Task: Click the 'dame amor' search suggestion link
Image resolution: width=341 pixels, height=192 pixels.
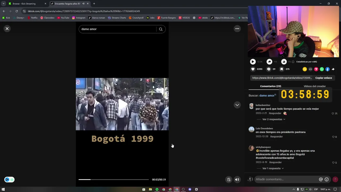Action: (x=267, y=95)
